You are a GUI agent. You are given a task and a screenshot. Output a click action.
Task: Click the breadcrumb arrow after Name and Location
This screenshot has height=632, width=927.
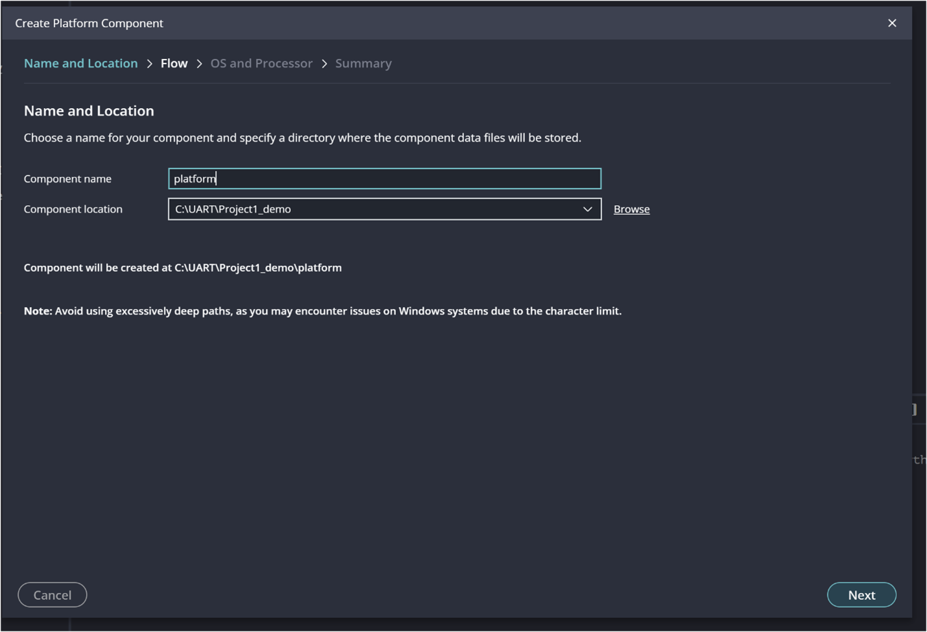point(150,63)
